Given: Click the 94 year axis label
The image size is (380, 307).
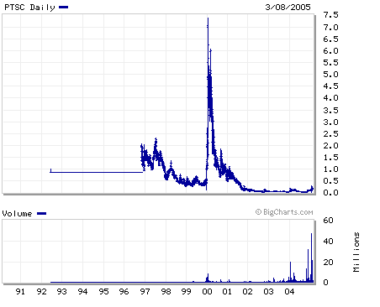Looking at the screenshot, I should point(82,292).
